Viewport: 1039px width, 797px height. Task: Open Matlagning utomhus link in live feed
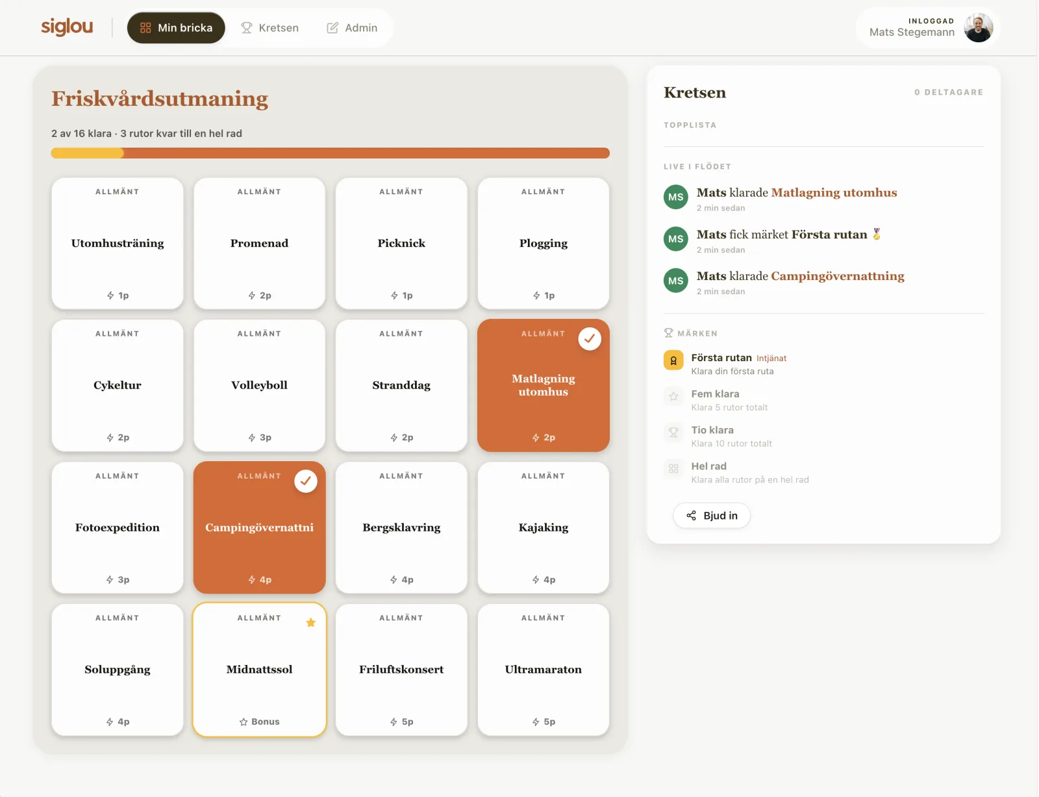[x=834, y=192]
